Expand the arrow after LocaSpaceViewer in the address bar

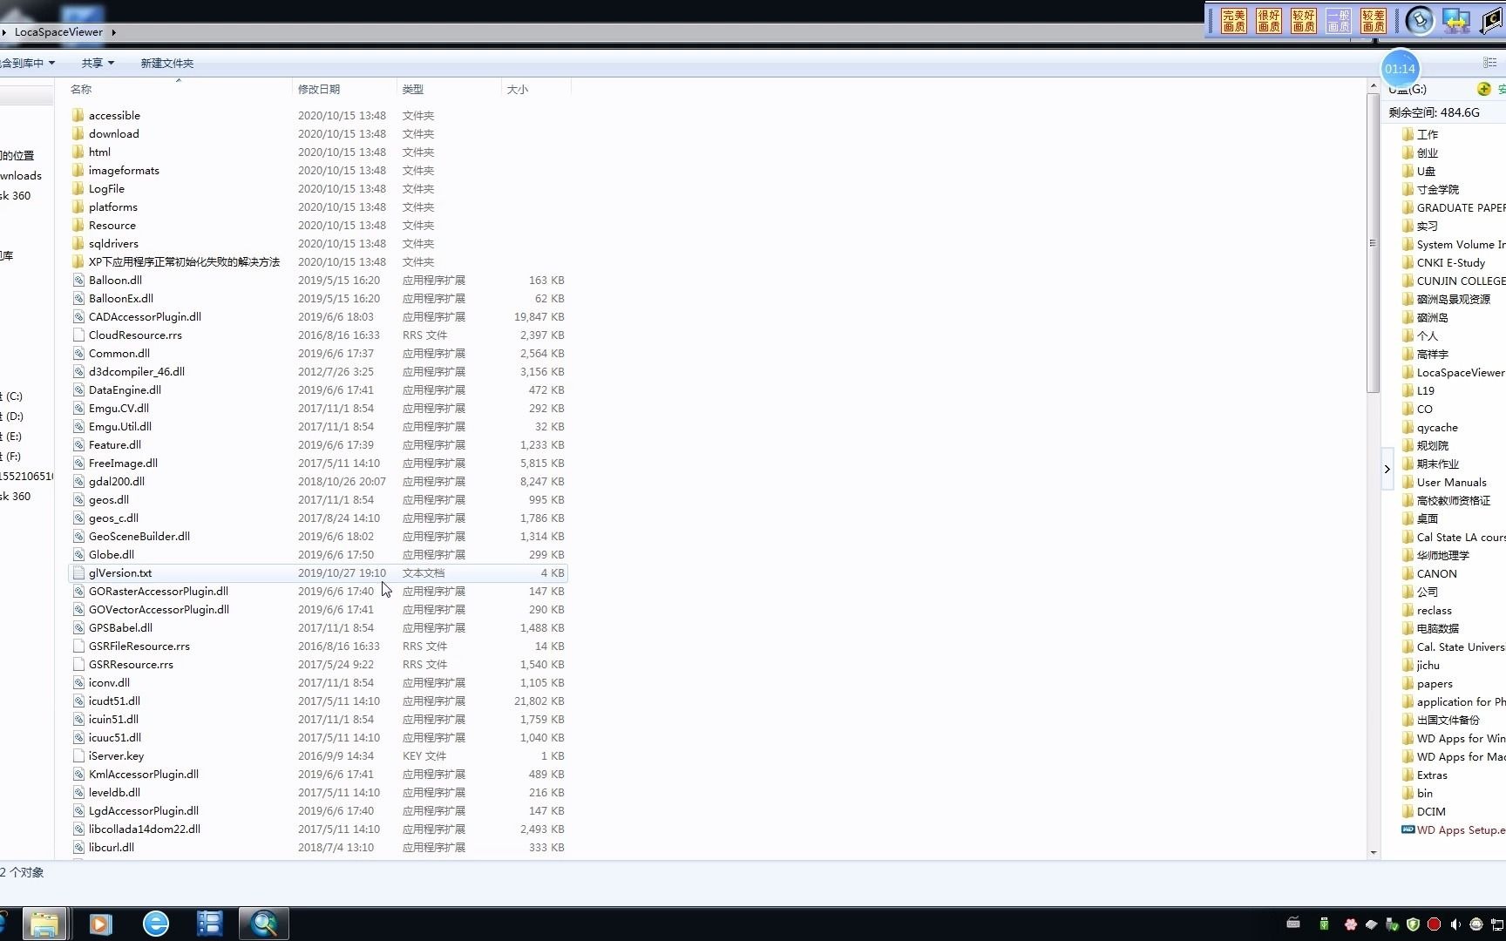(114, 32)
